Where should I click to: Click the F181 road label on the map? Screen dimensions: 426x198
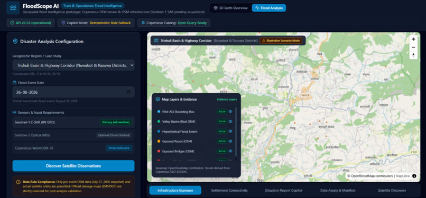point(414,153)
